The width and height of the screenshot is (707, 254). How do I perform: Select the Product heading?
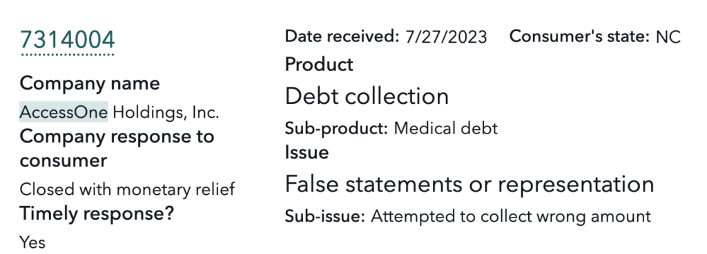pos(319,65)
